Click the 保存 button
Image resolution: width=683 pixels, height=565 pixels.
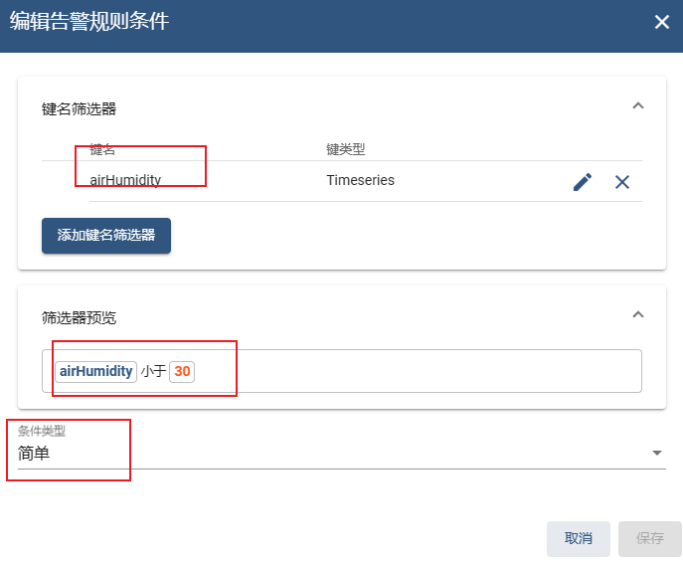[x=649, y=539]
